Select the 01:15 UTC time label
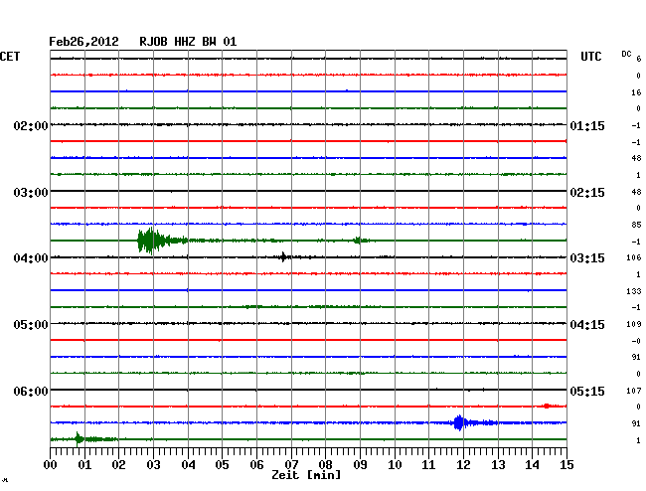 [x=587, y=125]
